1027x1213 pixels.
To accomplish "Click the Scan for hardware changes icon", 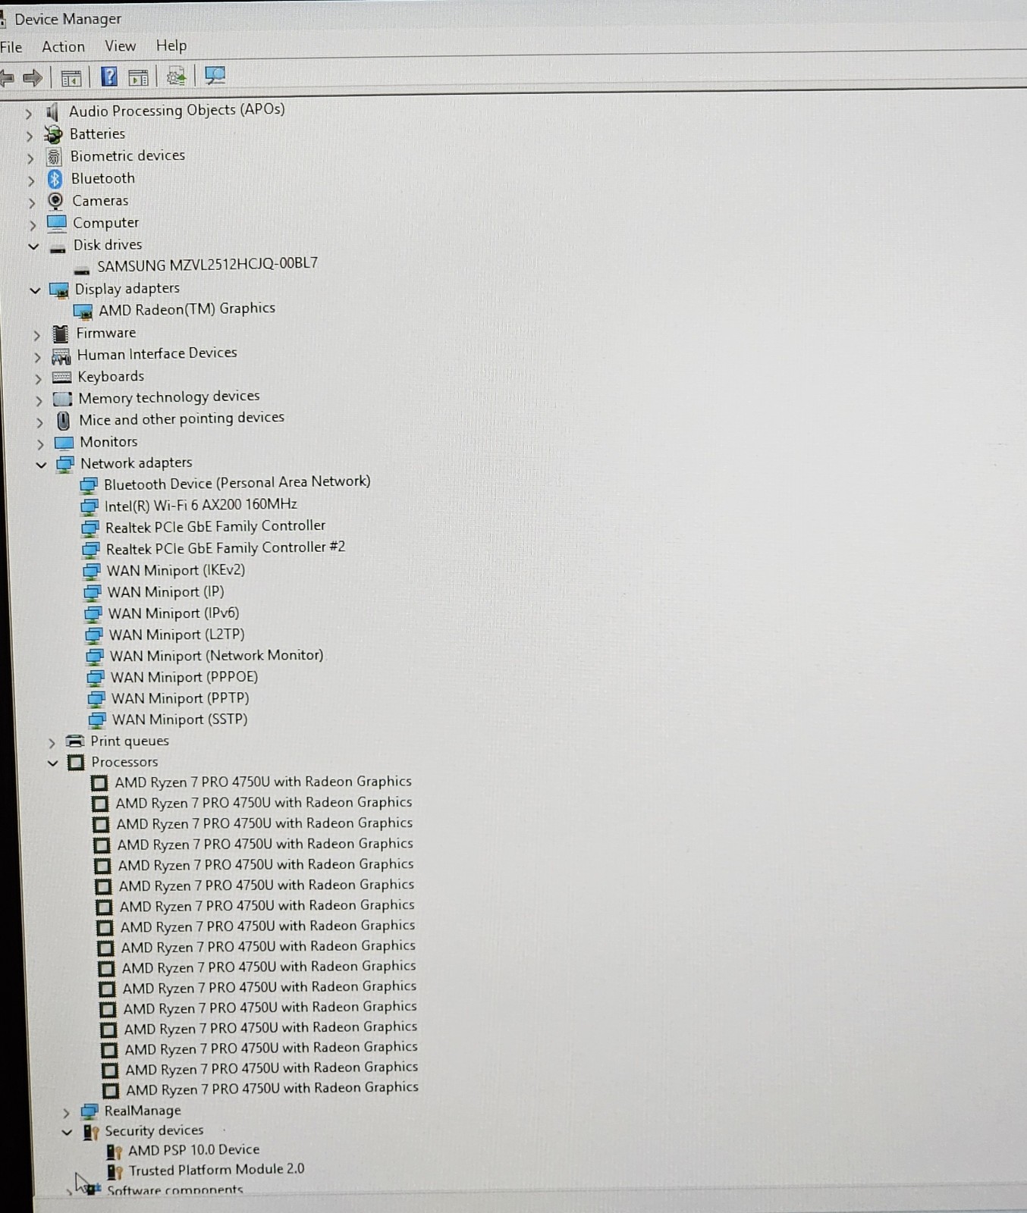I will 215,75.
